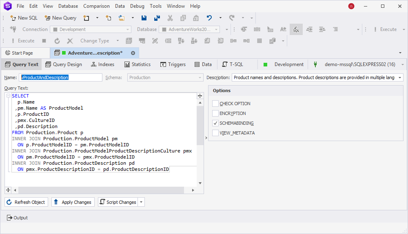This screenshot has width=408, height=234.
Task: Click the Execute button in the right toolbar
Action: [x=386, y=29]
